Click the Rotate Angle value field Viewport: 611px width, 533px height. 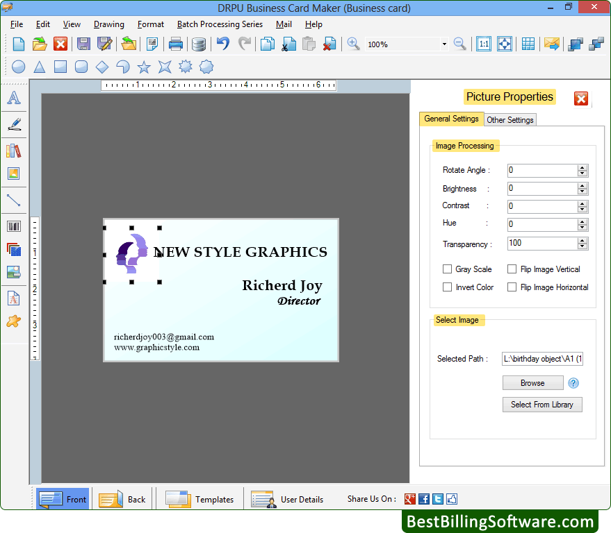coord(542,170)
